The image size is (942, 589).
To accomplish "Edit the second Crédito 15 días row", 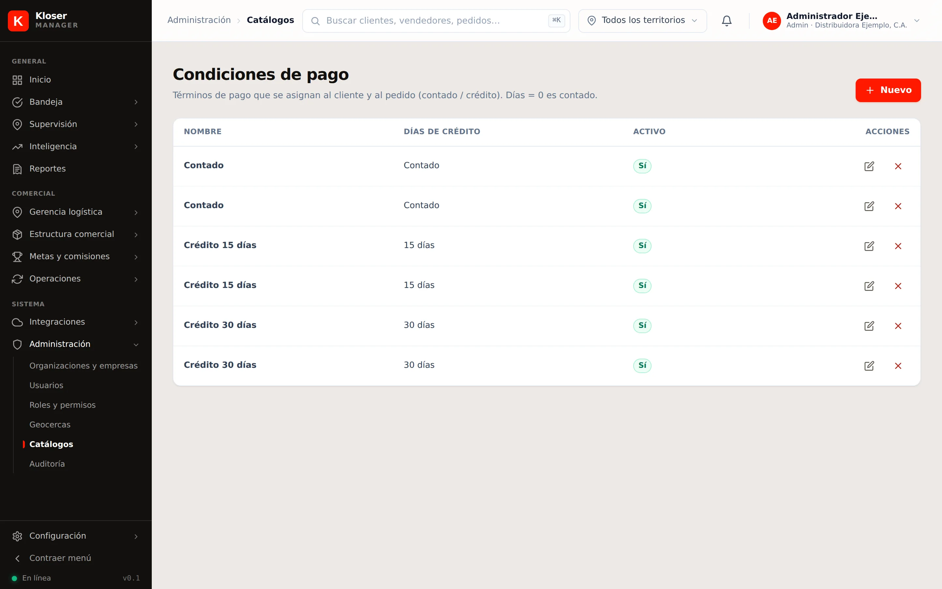I will click(x=869, y=286).
